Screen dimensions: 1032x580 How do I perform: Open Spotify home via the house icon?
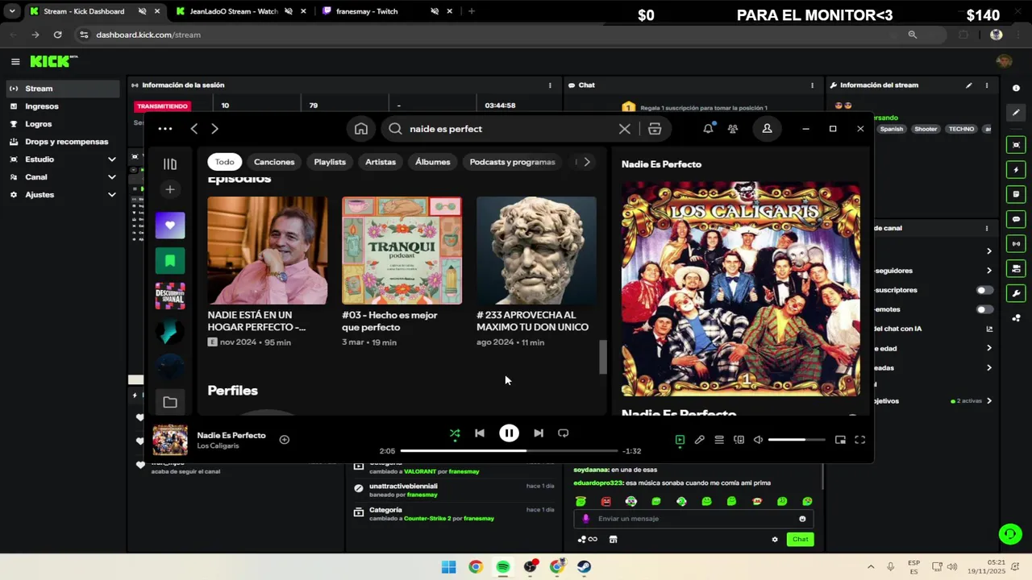(x=361, y=129)
